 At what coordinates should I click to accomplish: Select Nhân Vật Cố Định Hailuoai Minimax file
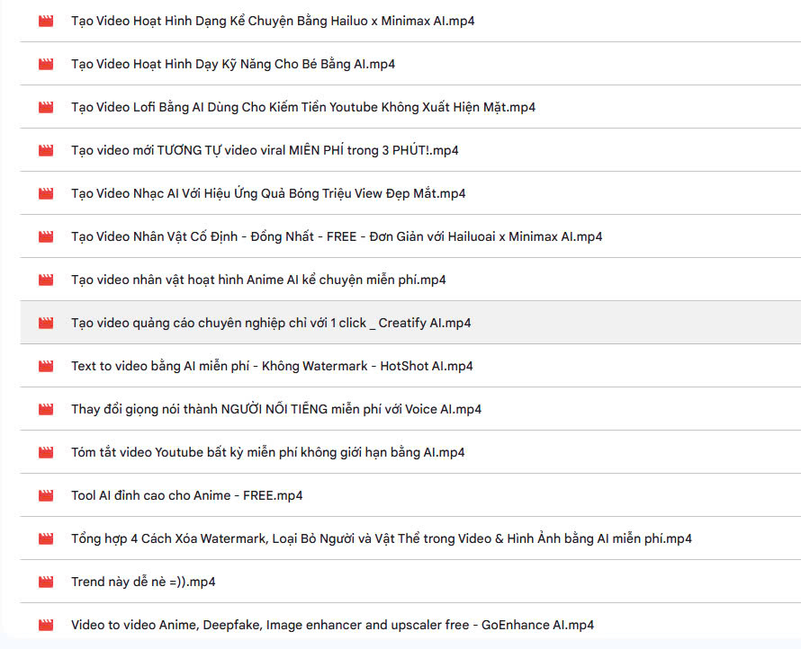click(x=337, y=236)
